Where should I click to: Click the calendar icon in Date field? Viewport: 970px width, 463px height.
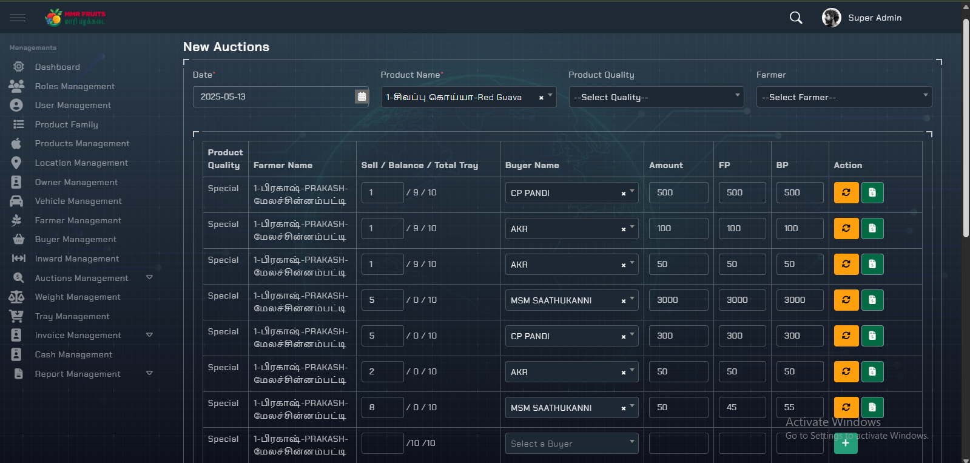coord(362,96)
